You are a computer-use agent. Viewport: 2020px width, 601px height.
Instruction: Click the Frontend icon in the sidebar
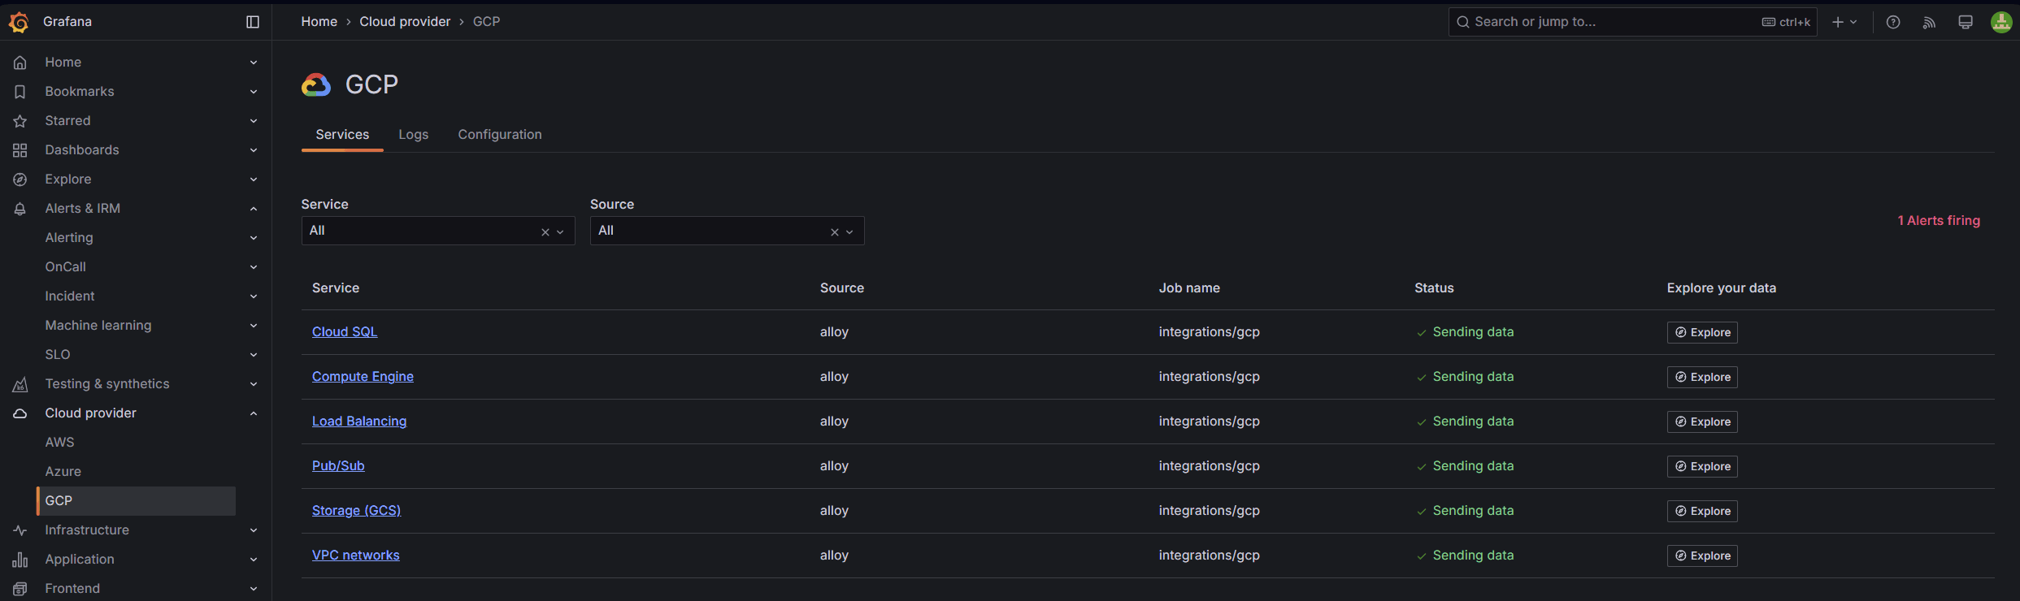coord(20,589)
